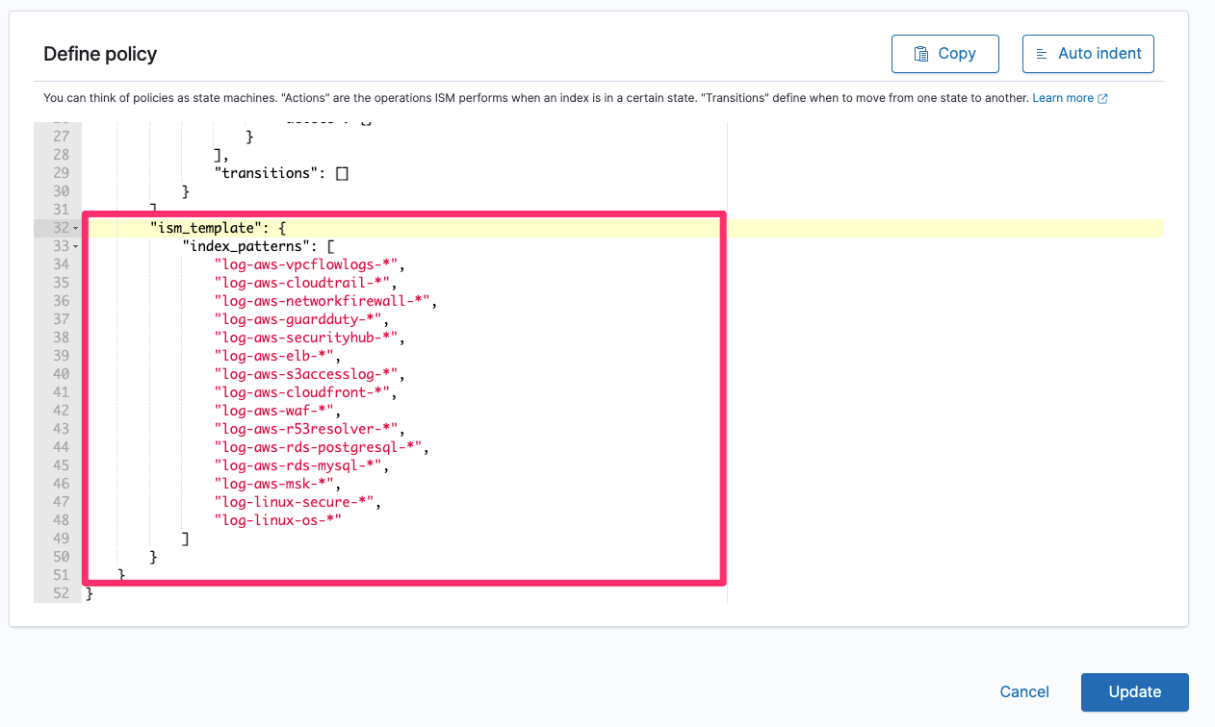
Task: Click "log-aws-networkfirewall-*" pattern text
Action: pyautogui.click(x=323, y=301)
